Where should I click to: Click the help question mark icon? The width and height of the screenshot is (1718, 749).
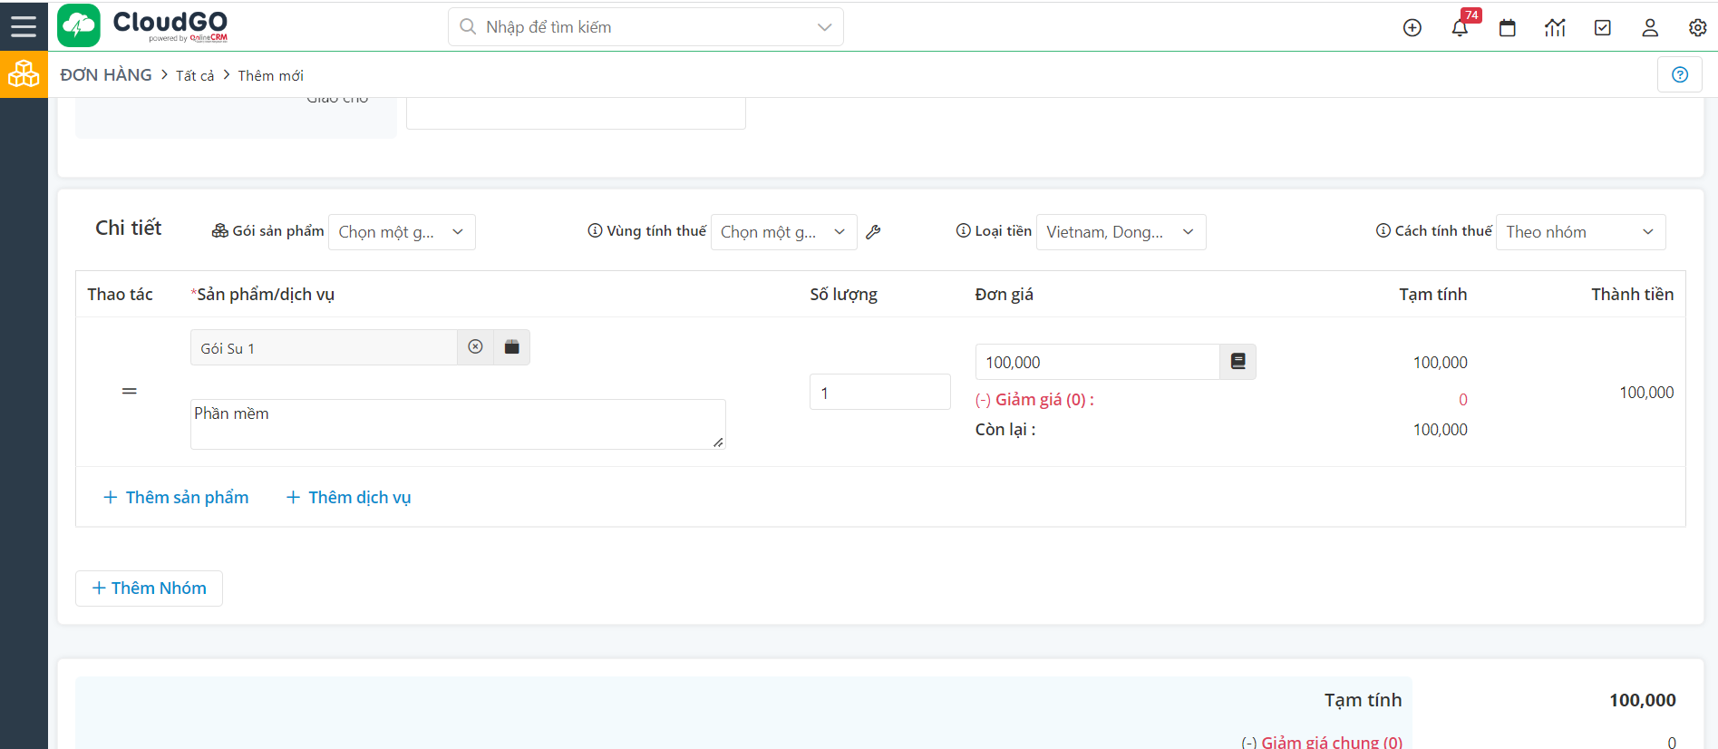tap(1679, 74)
